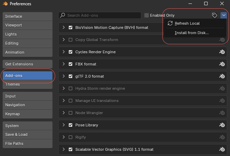Enable the Node Wrangler add-on checkbox
230x156 pixels.
(x=71, y=113)
